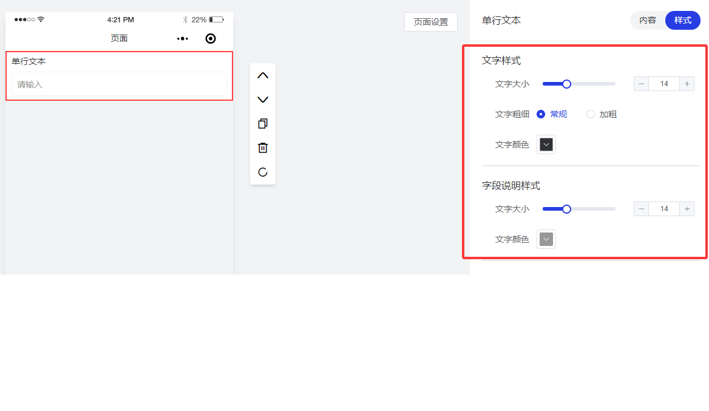Open the three-dot menu in phone header
This screenshot has height=411, width=709.
click(183, 38)
